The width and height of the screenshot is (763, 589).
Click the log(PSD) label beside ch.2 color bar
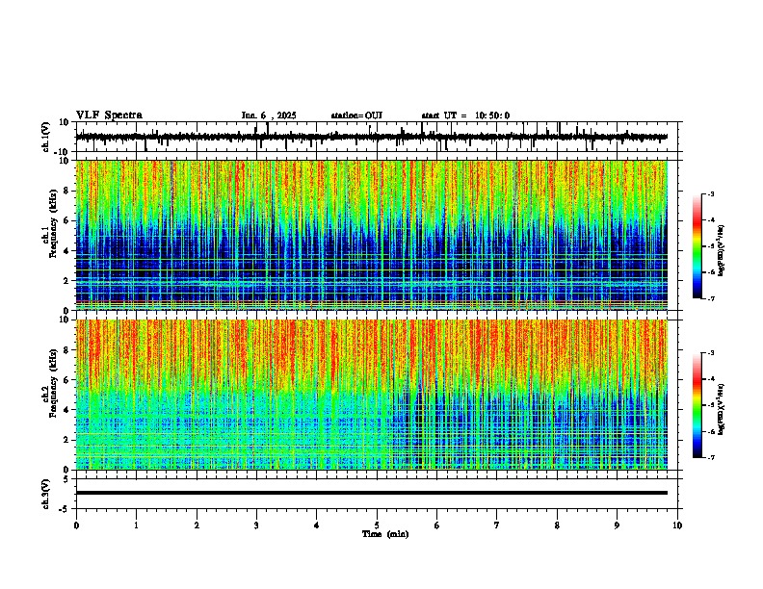pos(722,410)
